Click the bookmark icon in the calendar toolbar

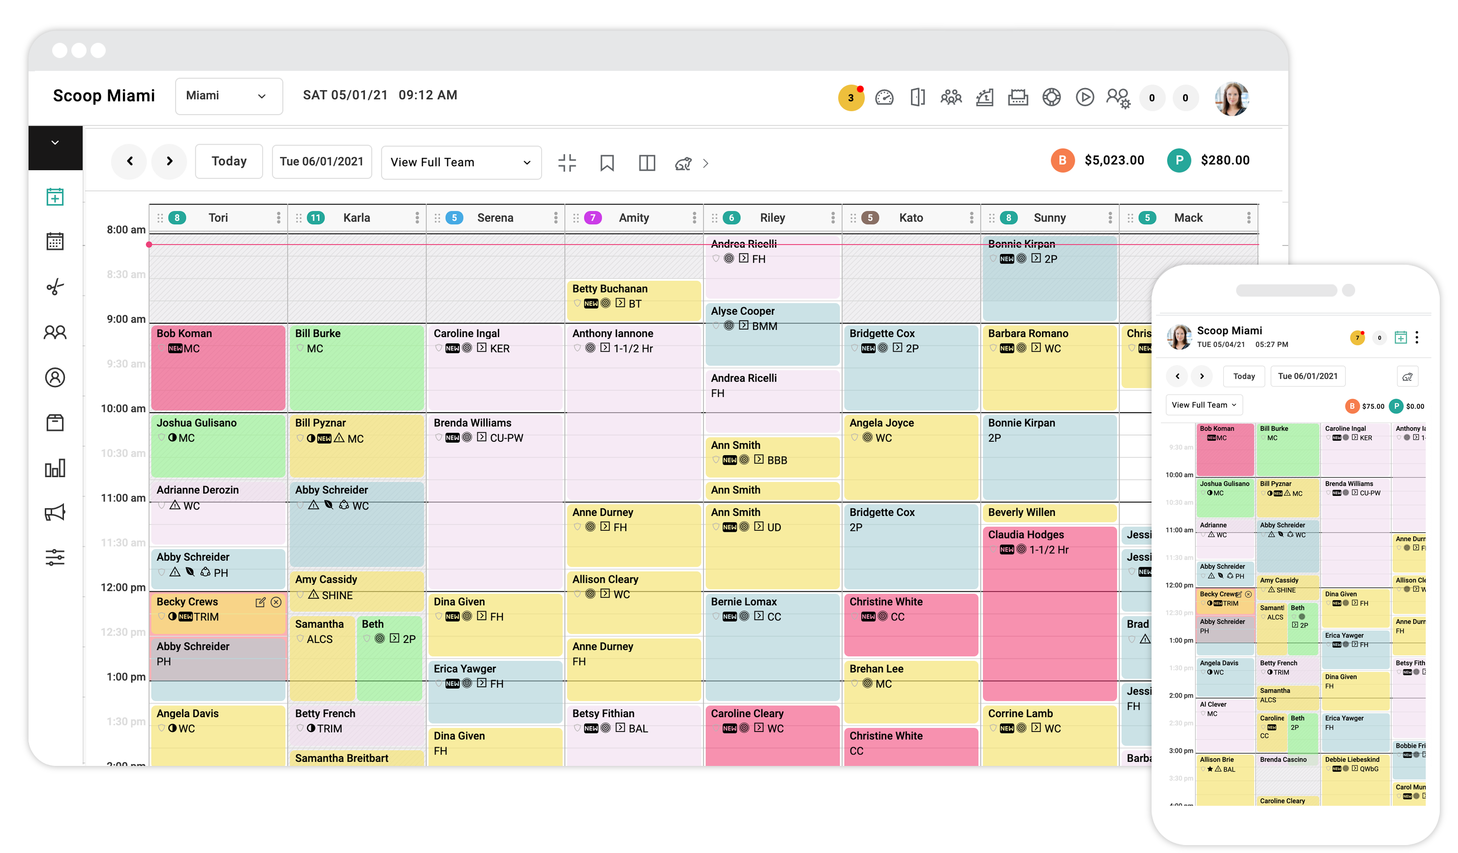coord(607,163)
